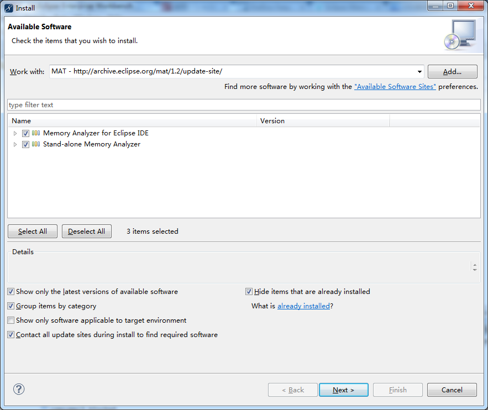This screenshot has width=488, height=410.
Task: Click the Name column header
Action: point(132,120)
